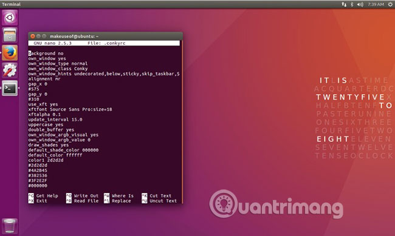Image resolution: width=395 pixels, height=236 pixels.
Task: Click the Terminal title in the top panel
Action: (12, 4)
